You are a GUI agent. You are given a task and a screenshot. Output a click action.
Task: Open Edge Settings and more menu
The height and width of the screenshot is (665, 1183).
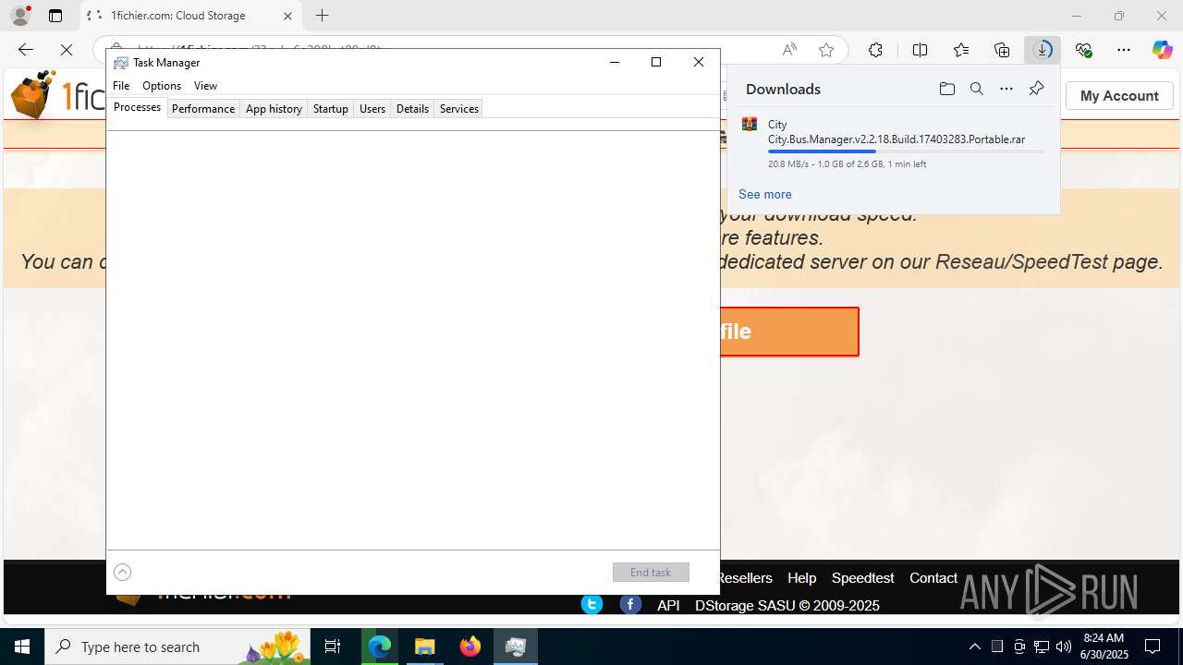click(1124, 50)
